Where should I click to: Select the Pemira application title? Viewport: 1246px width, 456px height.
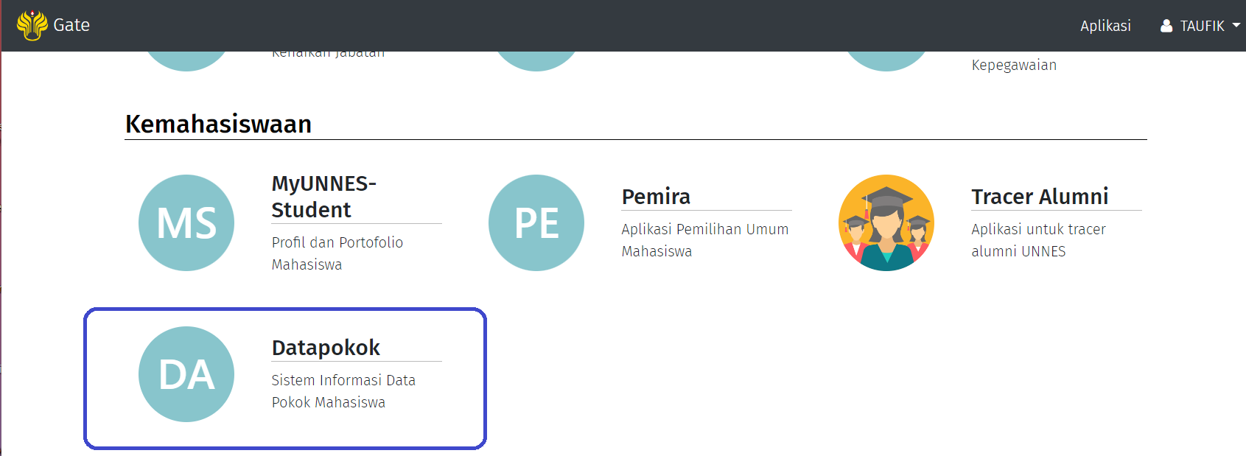coord(656,197)
